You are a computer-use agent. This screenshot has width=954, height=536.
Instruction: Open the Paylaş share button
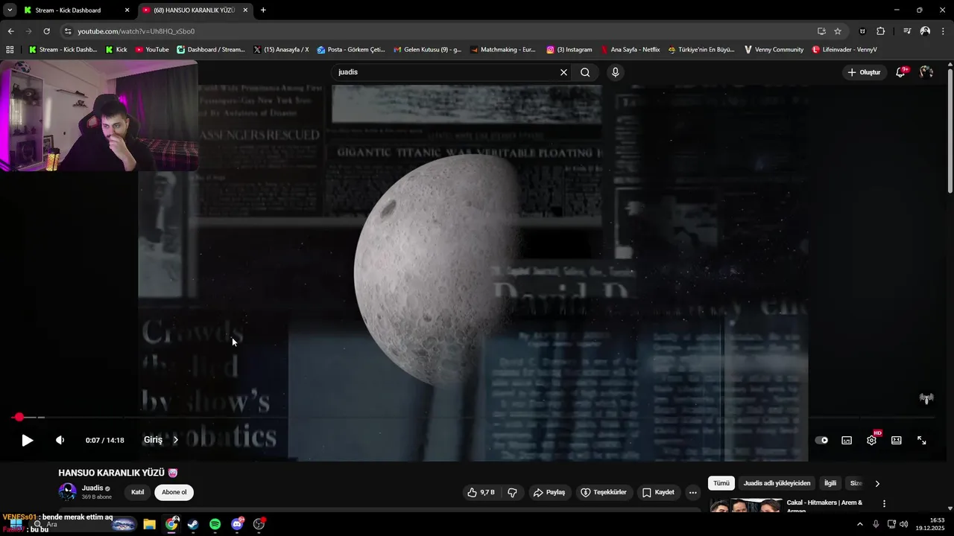549,492
